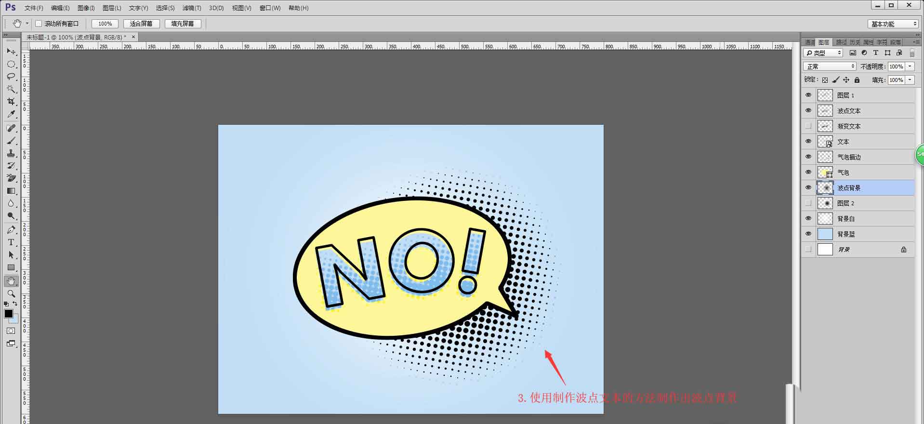The width and height of the screenshot is (924, 424).
Task: Select the Gradient tool
Action: point(11,191)
